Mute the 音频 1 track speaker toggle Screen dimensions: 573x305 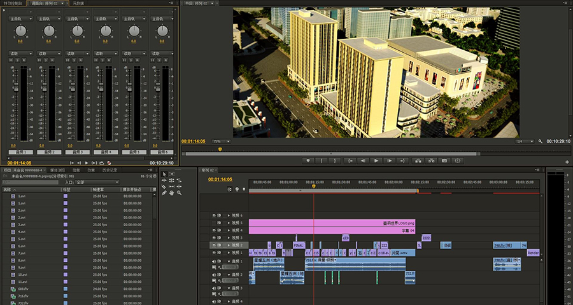tap(215, 262)
